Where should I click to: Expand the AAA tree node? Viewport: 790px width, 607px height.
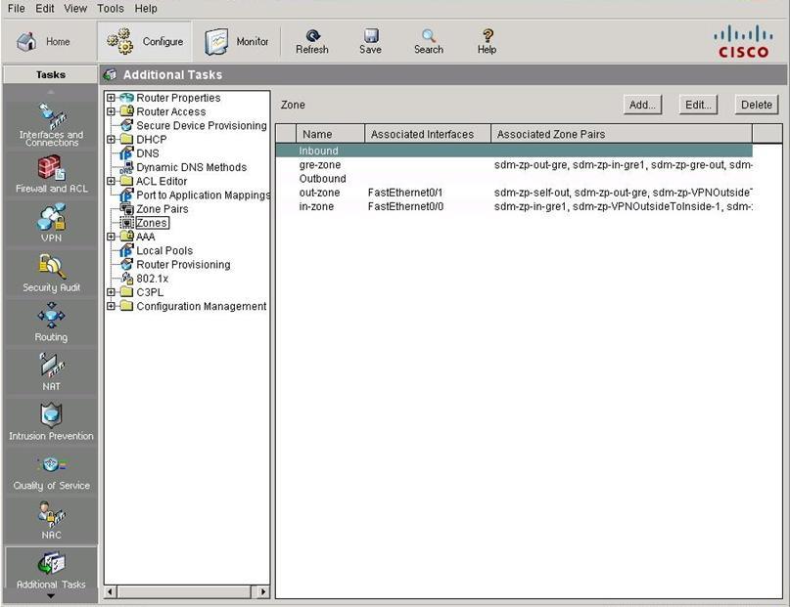pyautogui.click(x=111, y=237)
